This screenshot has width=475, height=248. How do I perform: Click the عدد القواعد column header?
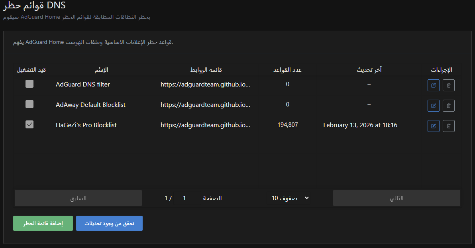point(288,69)
